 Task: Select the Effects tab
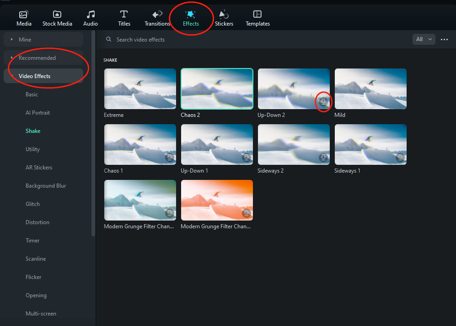pos(191,17)
